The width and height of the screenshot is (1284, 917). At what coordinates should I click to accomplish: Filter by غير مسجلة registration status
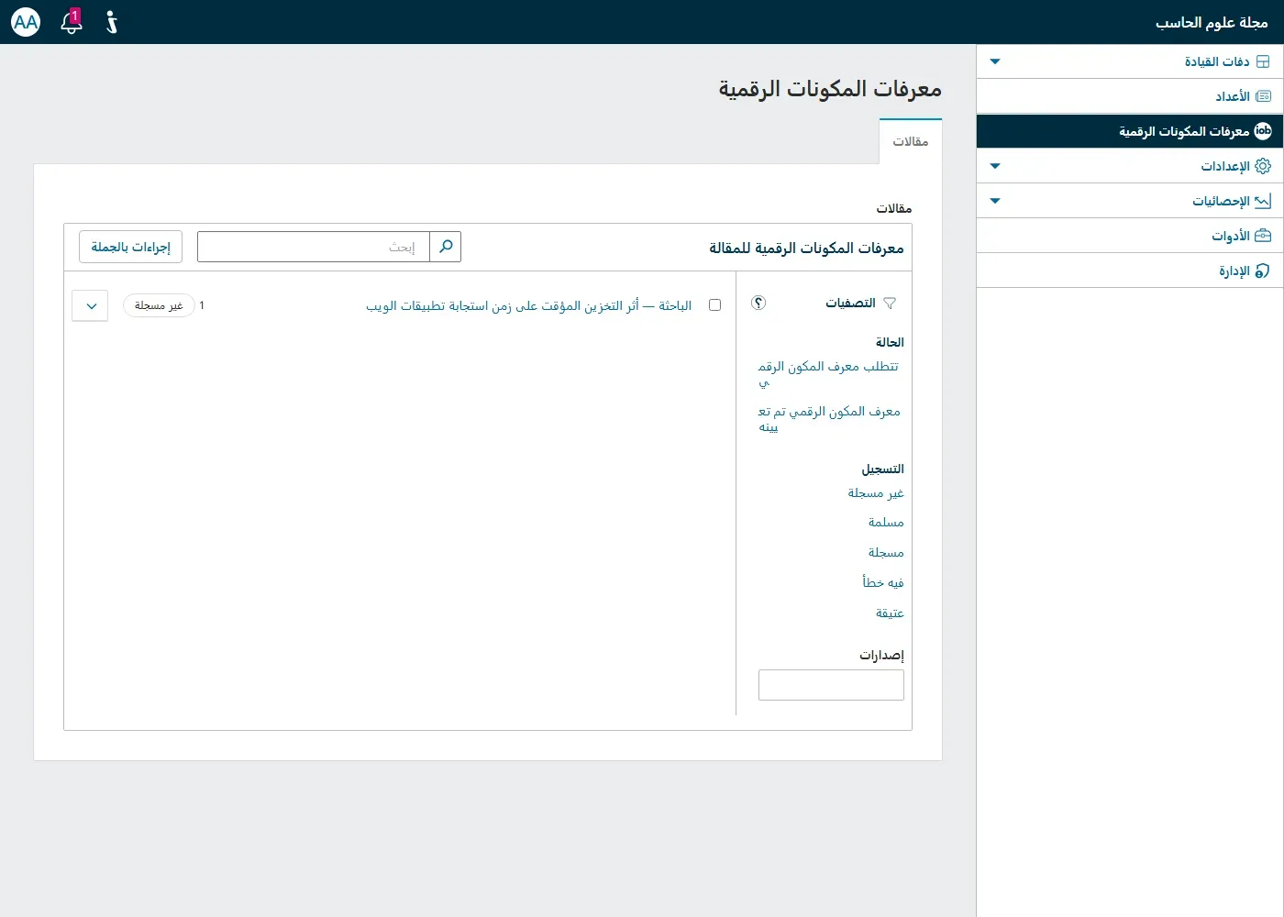(x=876, y=493)
